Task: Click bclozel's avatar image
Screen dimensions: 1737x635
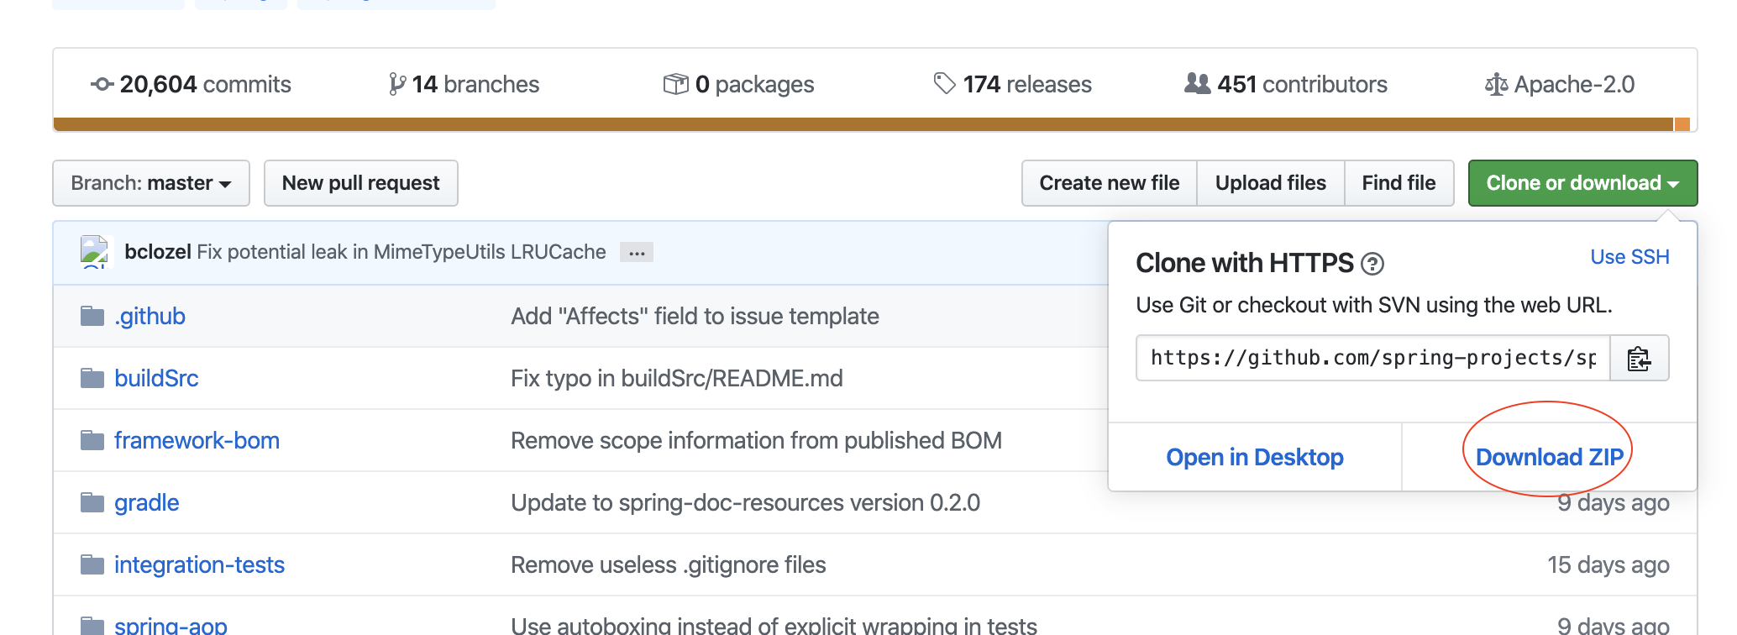Action: tap(95, 252)
